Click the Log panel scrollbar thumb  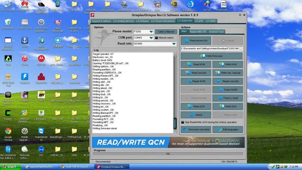click(x=175, y=123)
